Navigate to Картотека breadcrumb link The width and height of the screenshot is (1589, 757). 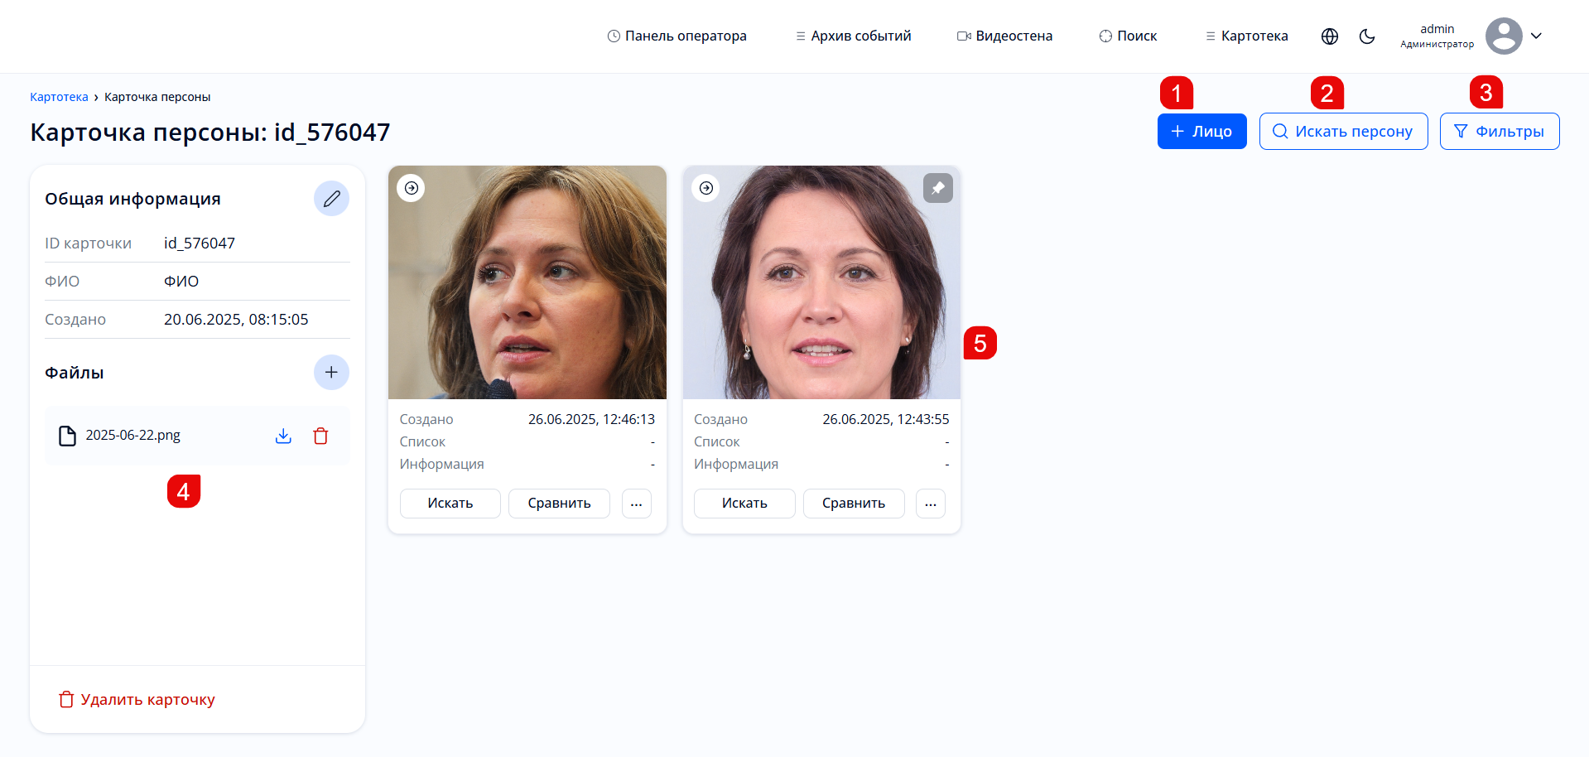click(59, 97)
